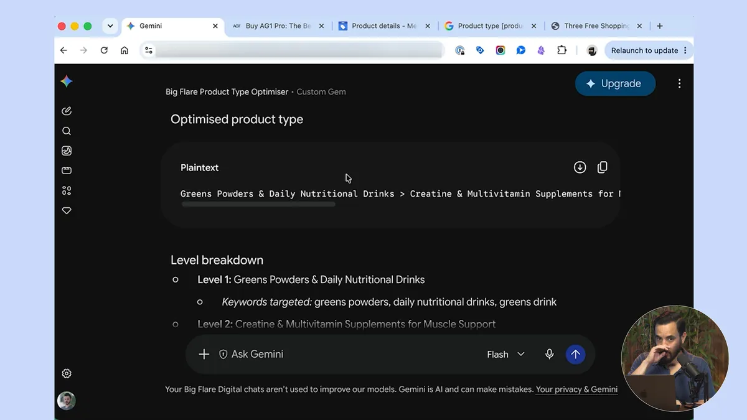Screen dimensions: 747x420
Task: Click the blue tag extension icon
Action: [480, 50]
